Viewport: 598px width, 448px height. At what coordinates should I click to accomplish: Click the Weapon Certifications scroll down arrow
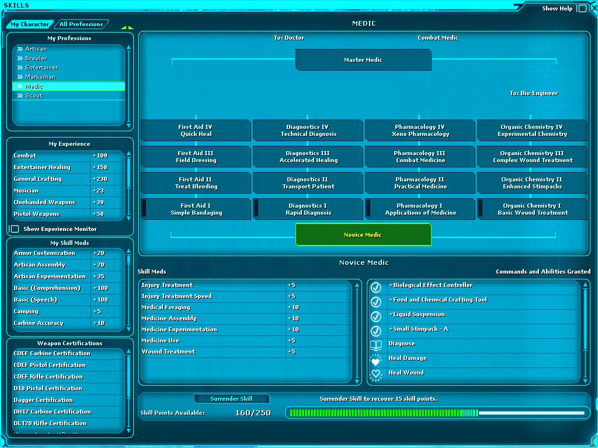coord(128,430)
